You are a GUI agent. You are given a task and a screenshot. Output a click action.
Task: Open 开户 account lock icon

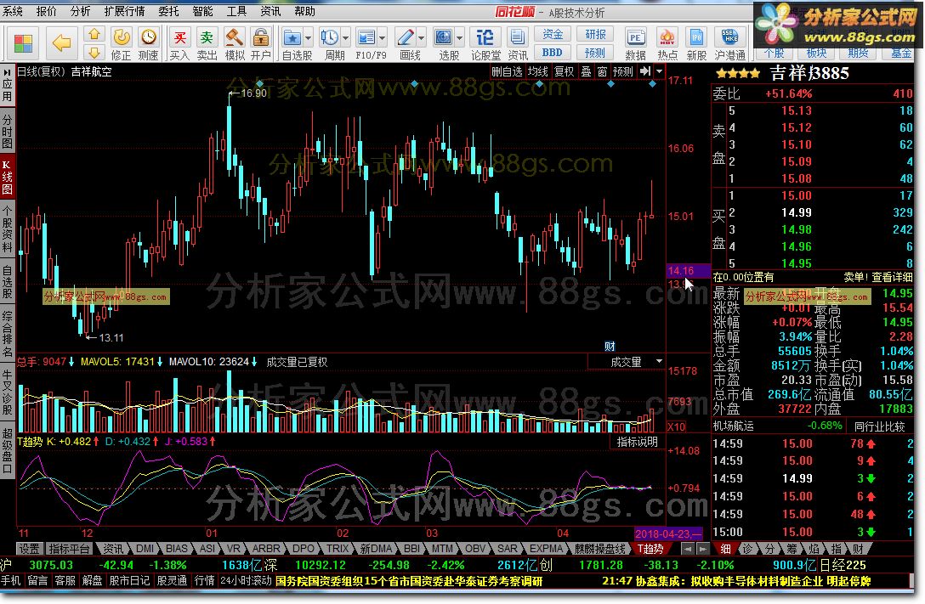260,43
